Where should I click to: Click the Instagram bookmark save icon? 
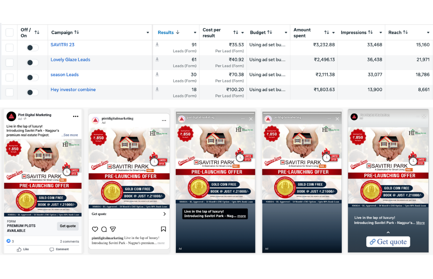pyautogui.click(x=163, y=229)
